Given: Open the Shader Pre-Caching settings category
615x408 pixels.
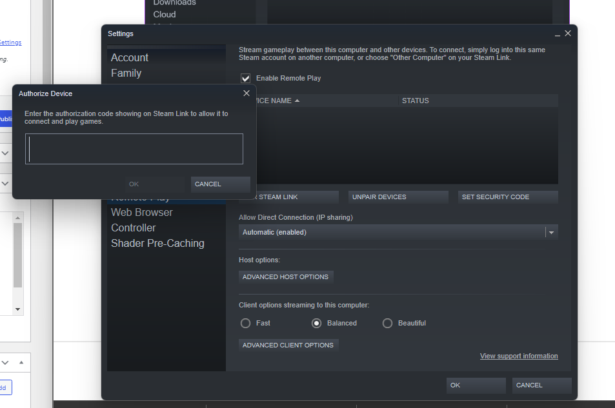Looking at the screenshot, I should pyautogui.click(x=157, y=244).
